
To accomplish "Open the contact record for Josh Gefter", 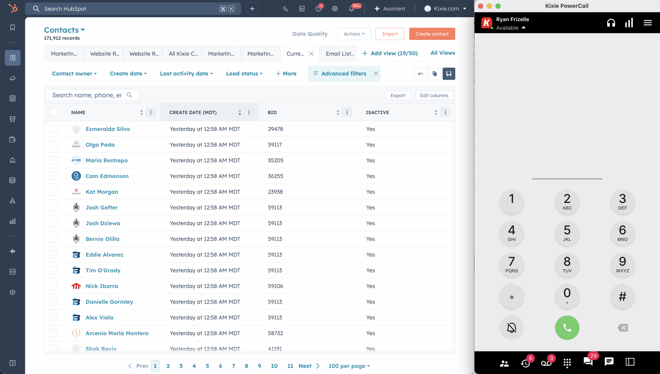I will tap(102, 207).
